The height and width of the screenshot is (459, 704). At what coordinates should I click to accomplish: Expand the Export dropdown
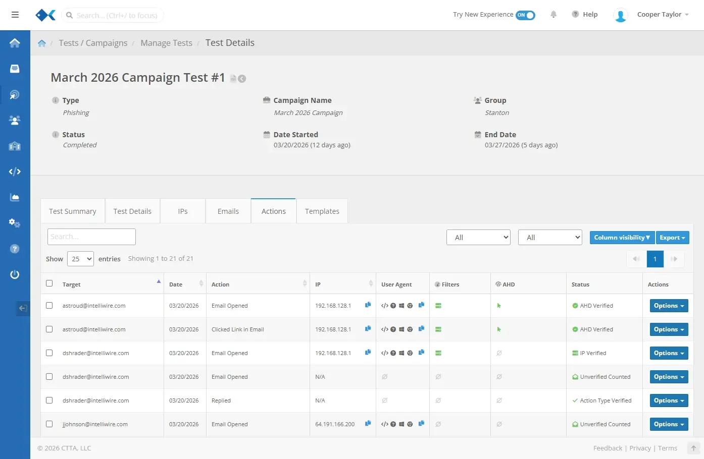[672, 238]
